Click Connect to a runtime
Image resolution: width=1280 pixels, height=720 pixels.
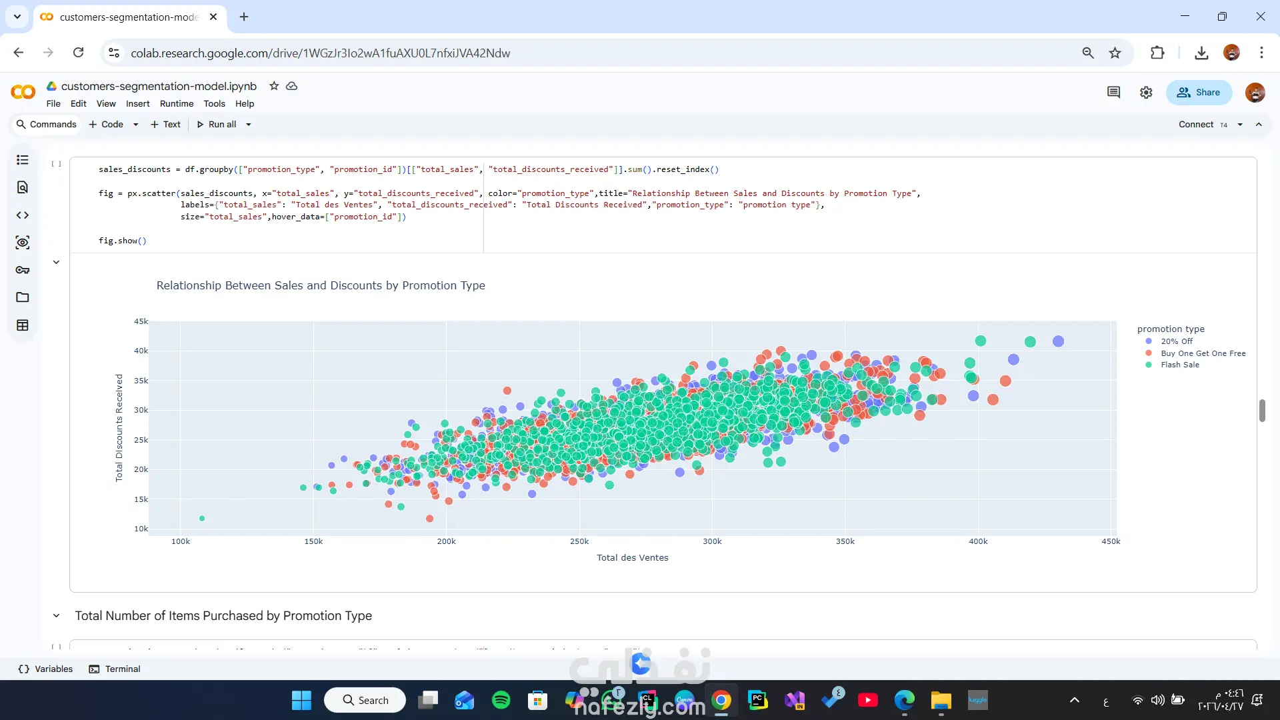(x=1196, y=125)
